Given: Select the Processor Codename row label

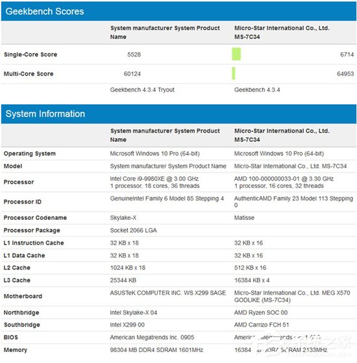Looking at the screenshot, I should coord(35,218).
